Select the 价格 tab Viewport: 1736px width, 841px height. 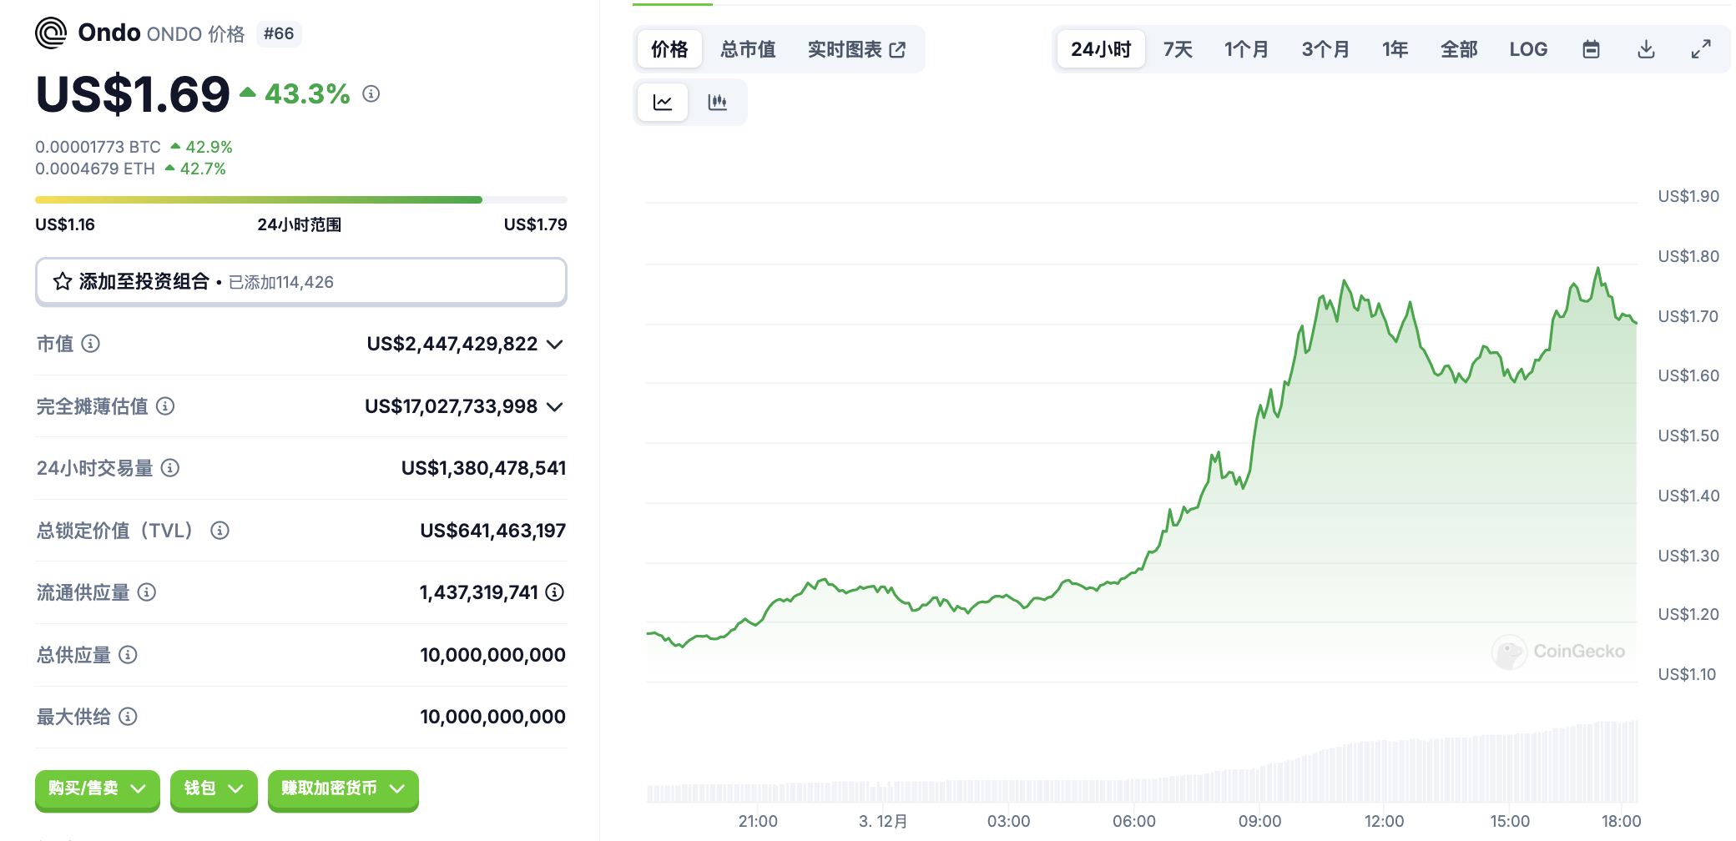(669, 49)
